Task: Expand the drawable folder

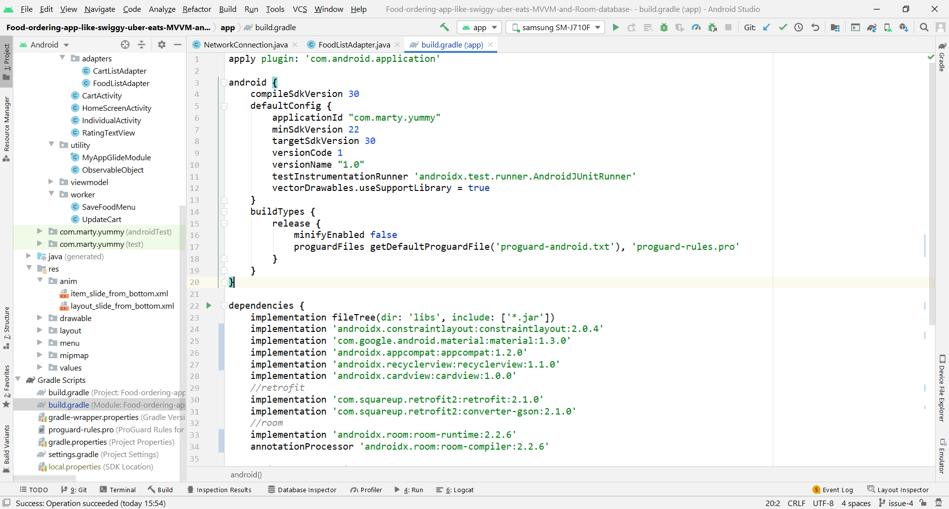Action: click(40, 318)
